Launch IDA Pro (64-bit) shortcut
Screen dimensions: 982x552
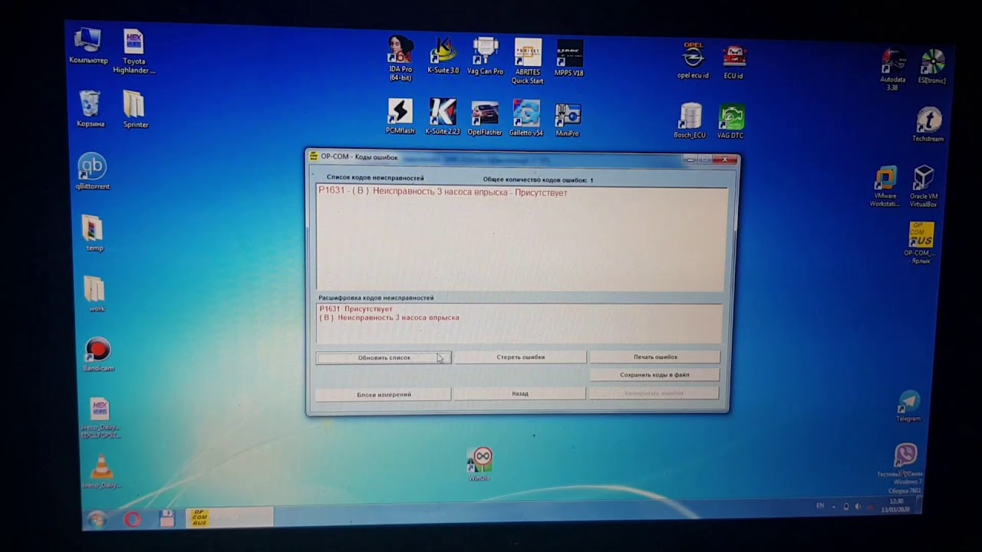(x=400, y=58)
